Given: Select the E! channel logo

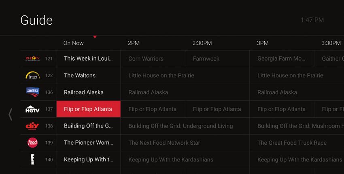Looking at the screenshot, I should (x=32, y=159).
